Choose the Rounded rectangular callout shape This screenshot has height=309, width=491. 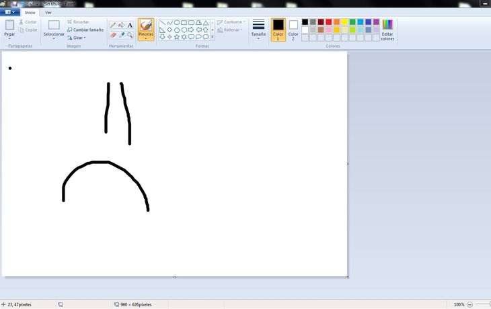[191, 37]
